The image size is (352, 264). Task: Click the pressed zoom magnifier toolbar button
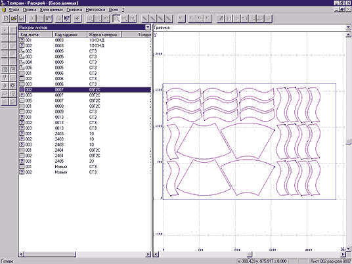[x=116, y=18]
